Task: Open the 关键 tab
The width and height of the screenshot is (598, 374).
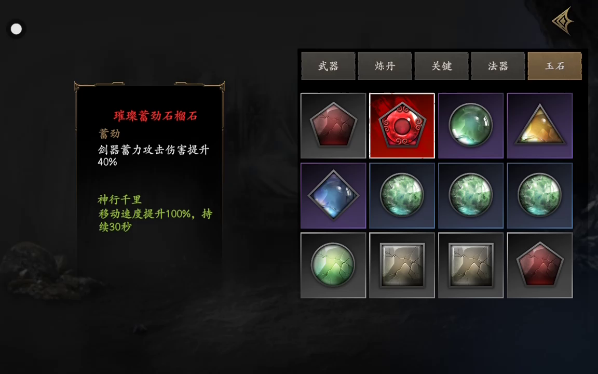Action: (x=442, y=66)
